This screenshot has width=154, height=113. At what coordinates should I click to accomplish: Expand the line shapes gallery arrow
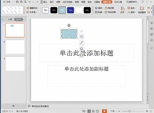(x=24, y=13)
